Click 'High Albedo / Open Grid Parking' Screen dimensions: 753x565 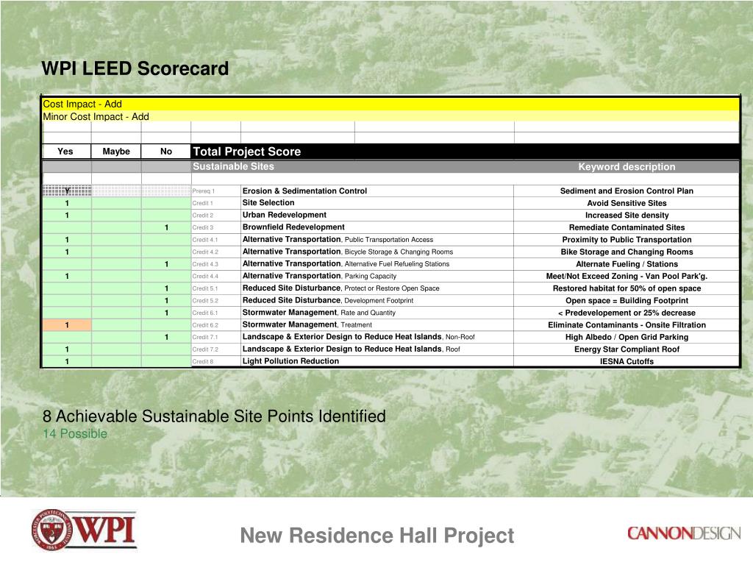(627, 337)
